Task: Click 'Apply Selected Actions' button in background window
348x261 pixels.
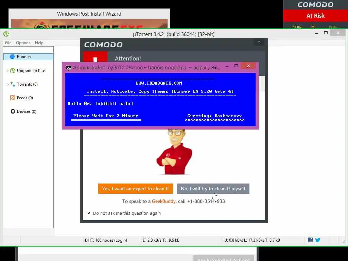Action: 224,259
